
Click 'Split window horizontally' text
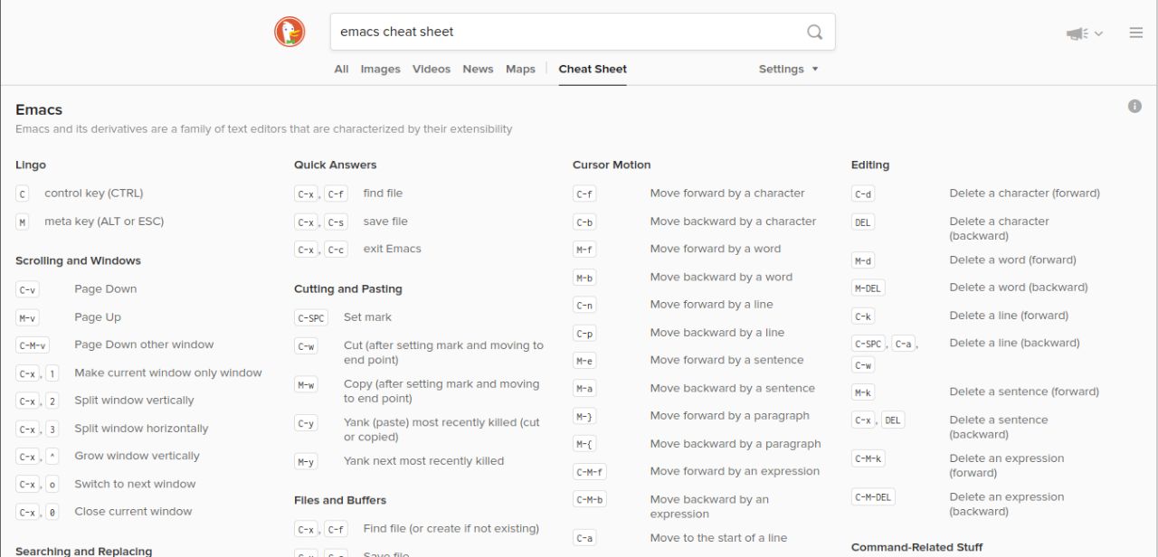[x=141, y=428]
